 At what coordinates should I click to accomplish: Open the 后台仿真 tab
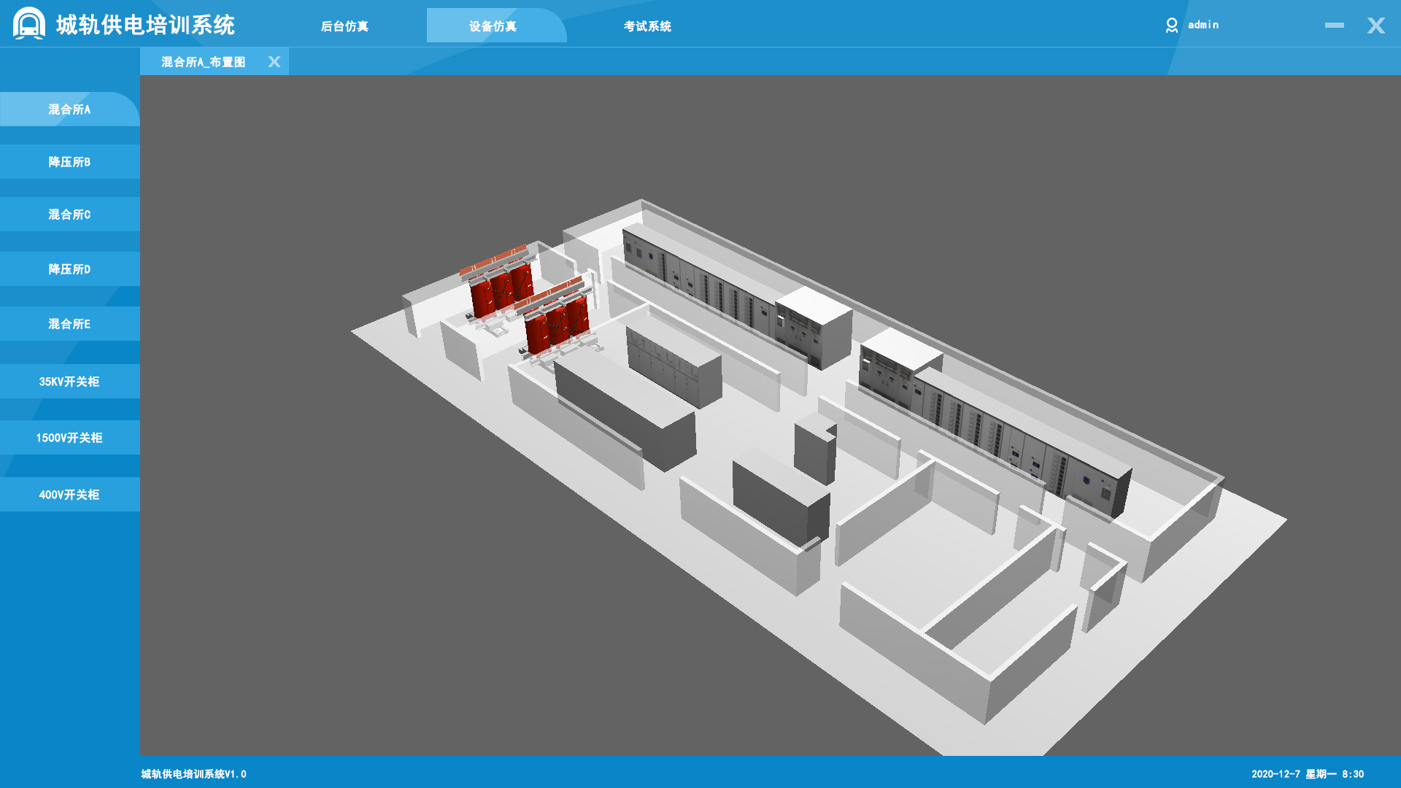pyautogui.click(x=344, y=26)
